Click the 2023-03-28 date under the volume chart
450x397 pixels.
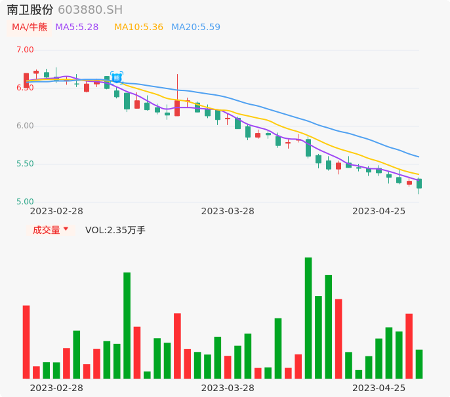(228, 388)
